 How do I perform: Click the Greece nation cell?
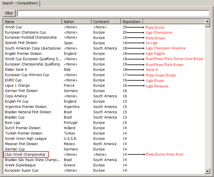click(69, 165)
